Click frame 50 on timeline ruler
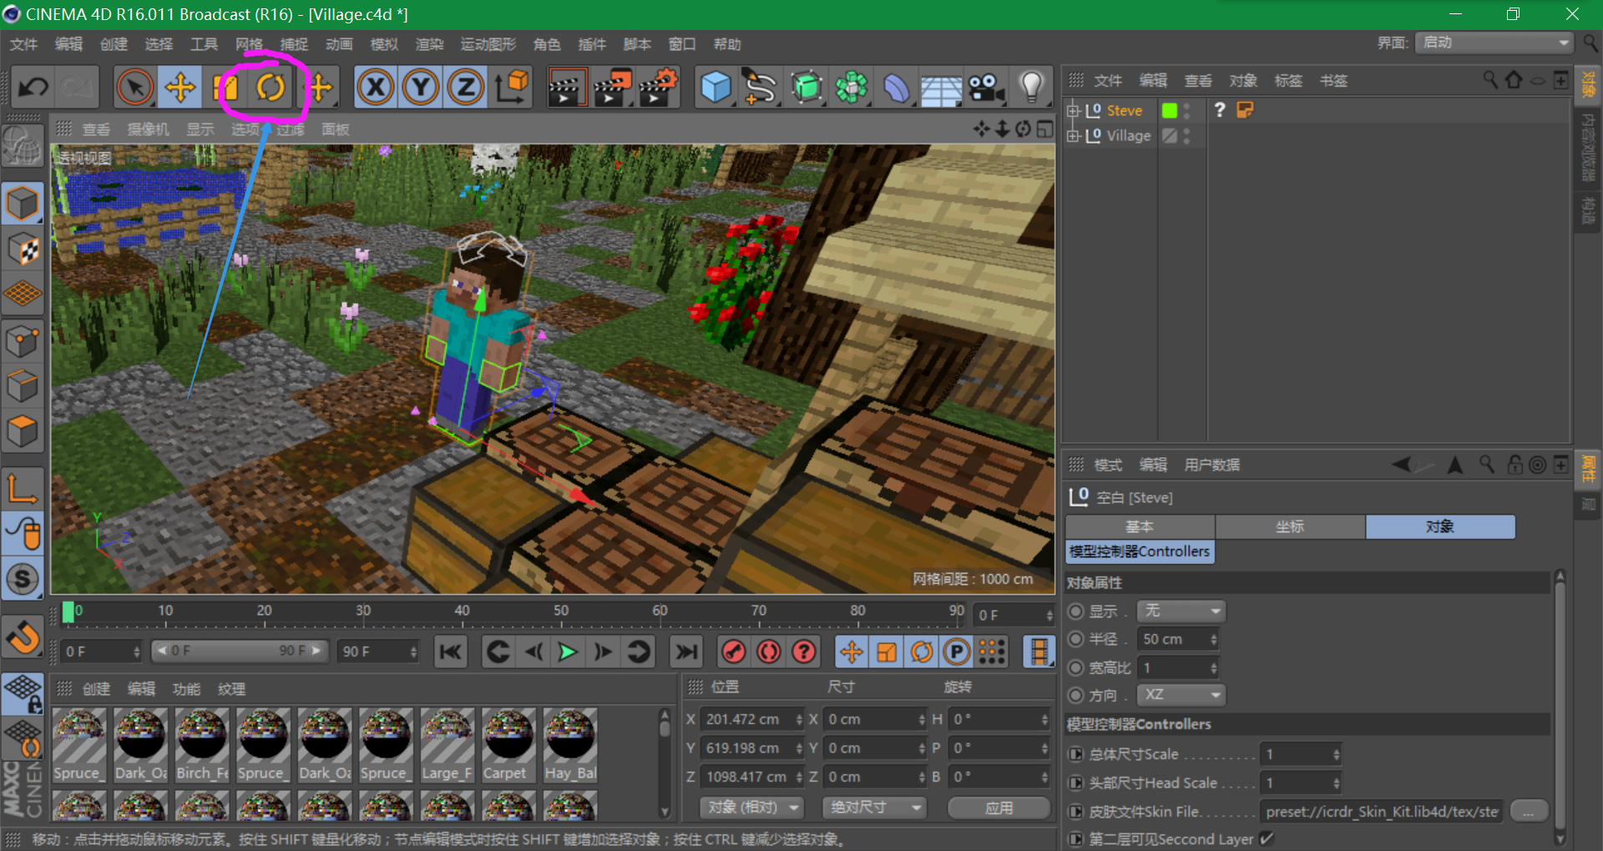The image size is (1603, 851). coord(561,612)
